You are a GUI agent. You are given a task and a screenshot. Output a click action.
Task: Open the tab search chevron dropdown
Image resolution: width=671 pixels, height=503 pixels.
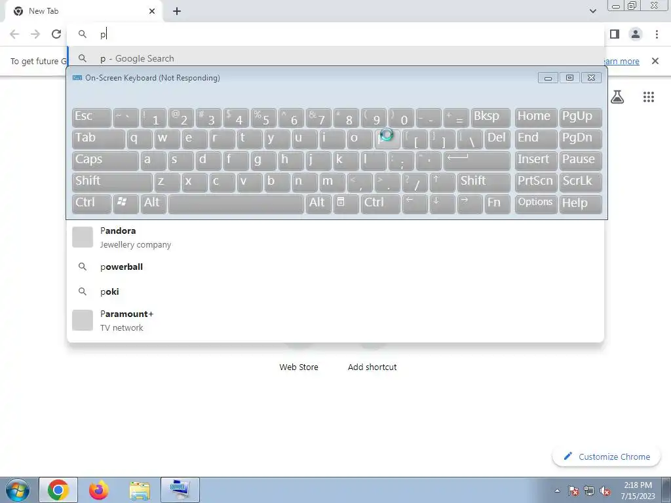point(592,11)
